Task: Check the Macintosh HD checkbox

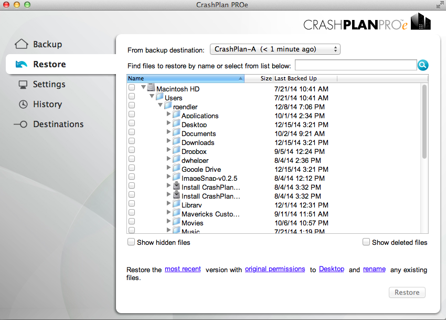Action: pos(132,87)
